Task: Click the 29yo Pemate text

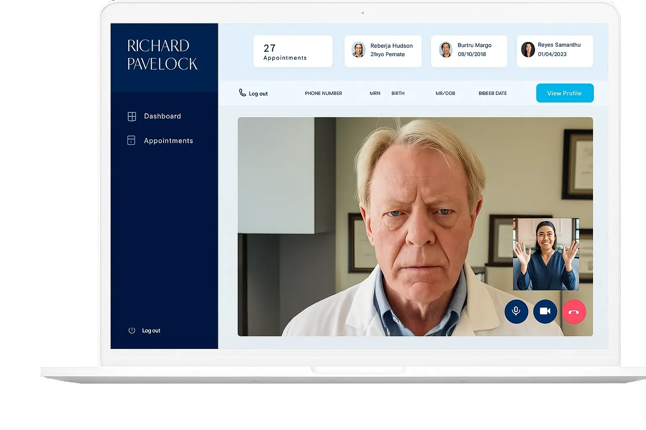Action: (387, 55)
